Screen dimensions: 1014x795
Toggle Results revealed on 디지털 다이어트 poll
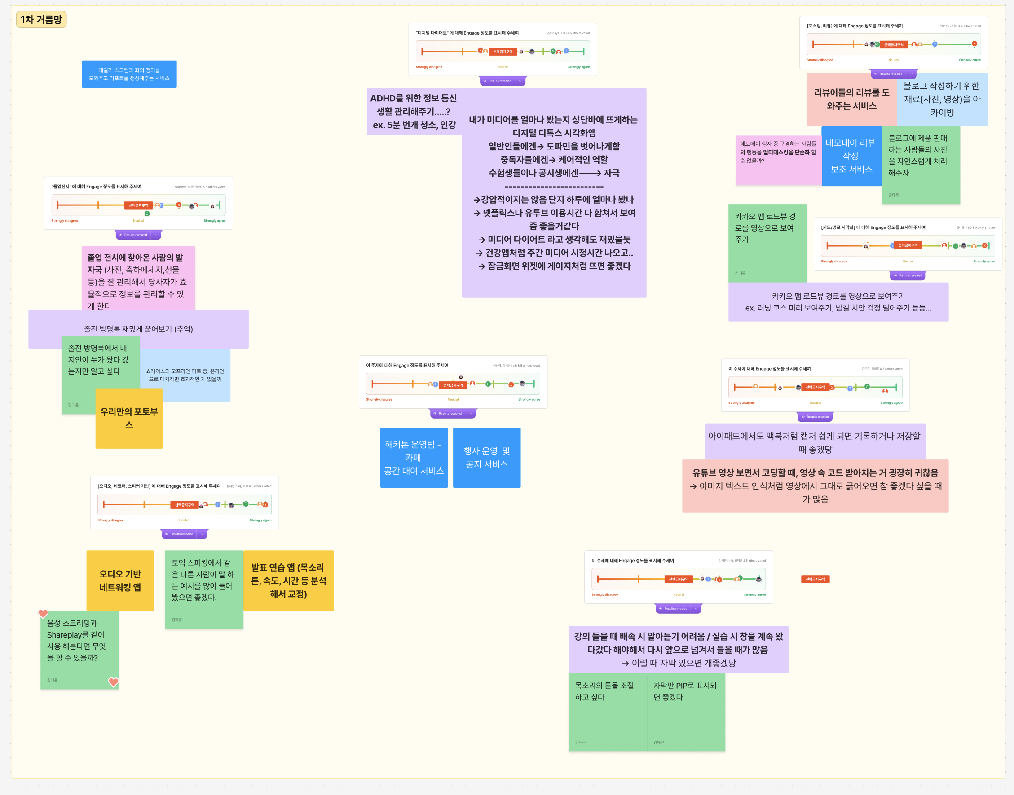pos(498,81)
